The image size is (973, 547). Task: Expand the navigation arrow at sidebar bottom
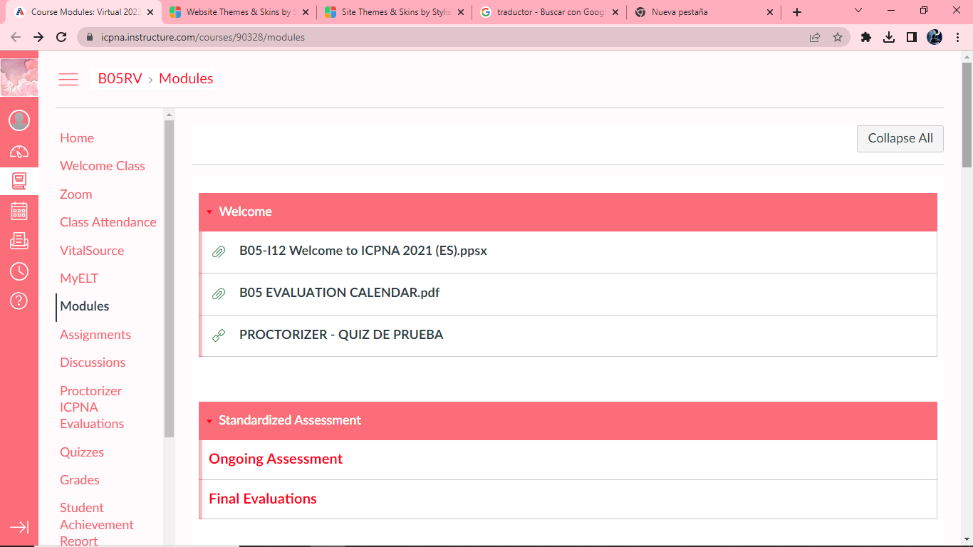(19, 527)
